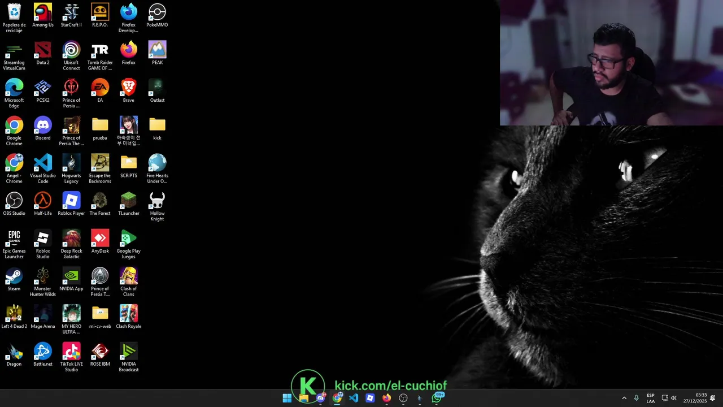723x407 pixels.
Task: Select the PEAK game icon
Action: [x=157, y=53]
